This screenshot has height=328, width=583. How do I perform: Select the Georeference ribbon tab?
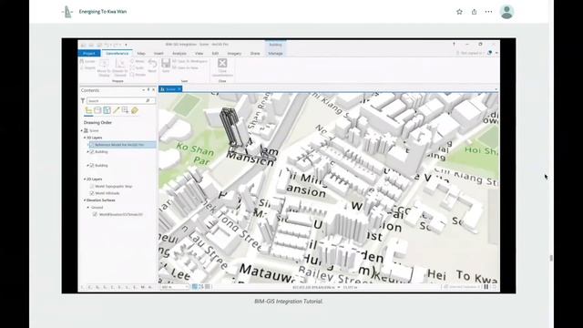(x=118, y=54)
